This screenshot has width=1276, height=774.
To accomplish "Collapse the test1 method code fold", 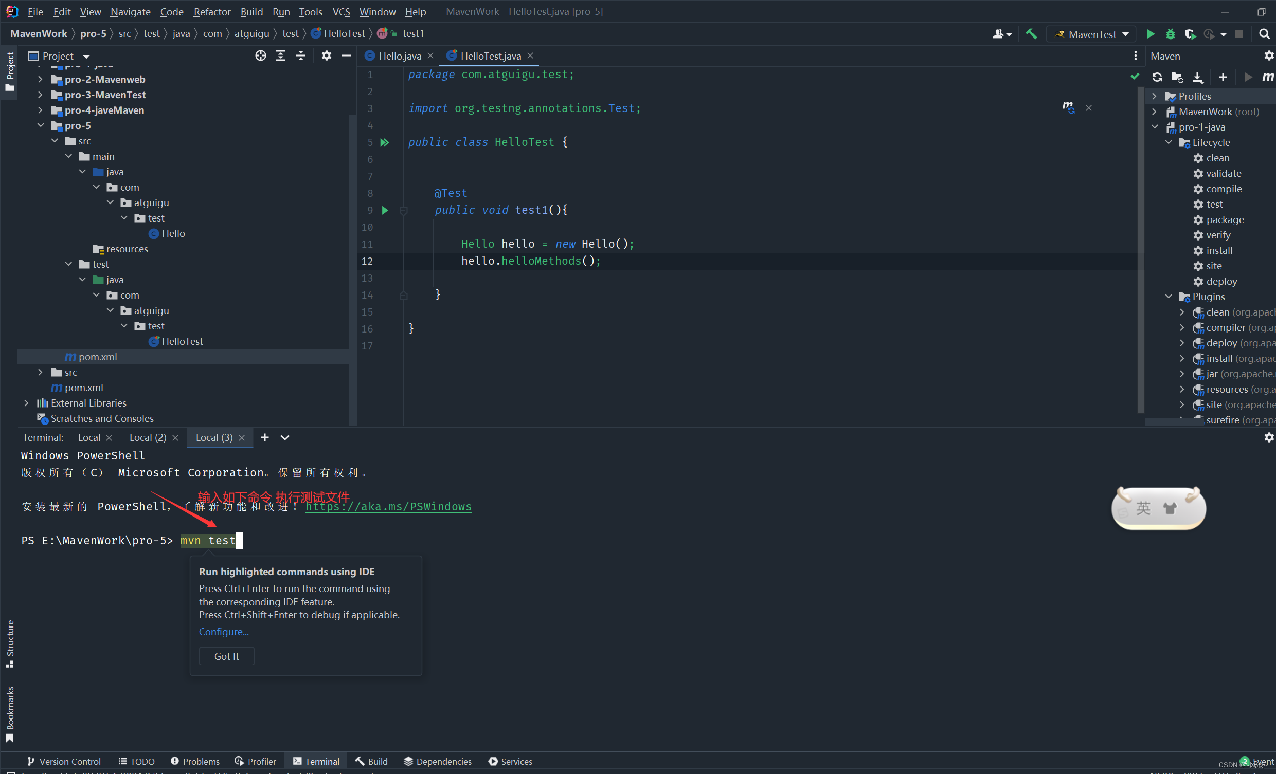I will tap(403, 211).
